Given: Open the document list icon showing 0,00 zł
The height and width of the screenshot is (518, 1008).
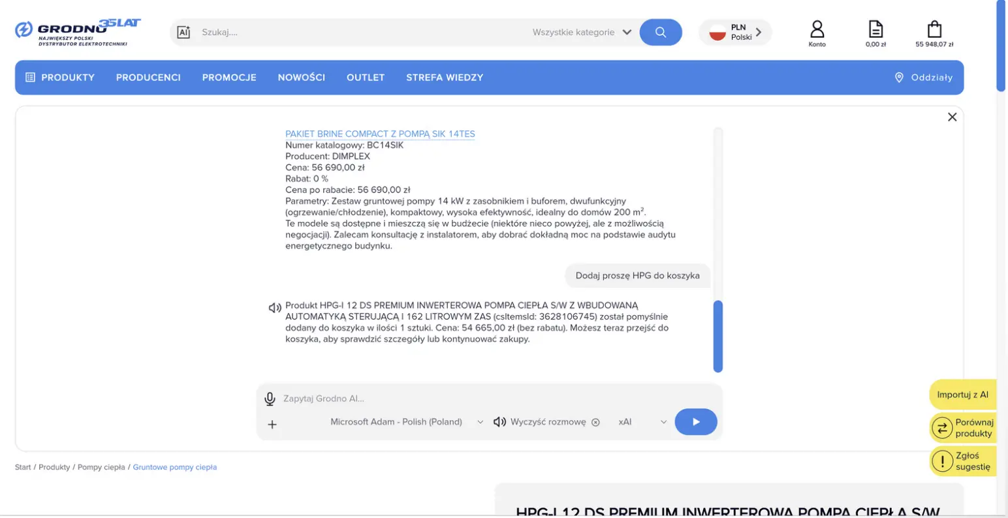Looking at the screenshot, I should [x=875, y=33].
